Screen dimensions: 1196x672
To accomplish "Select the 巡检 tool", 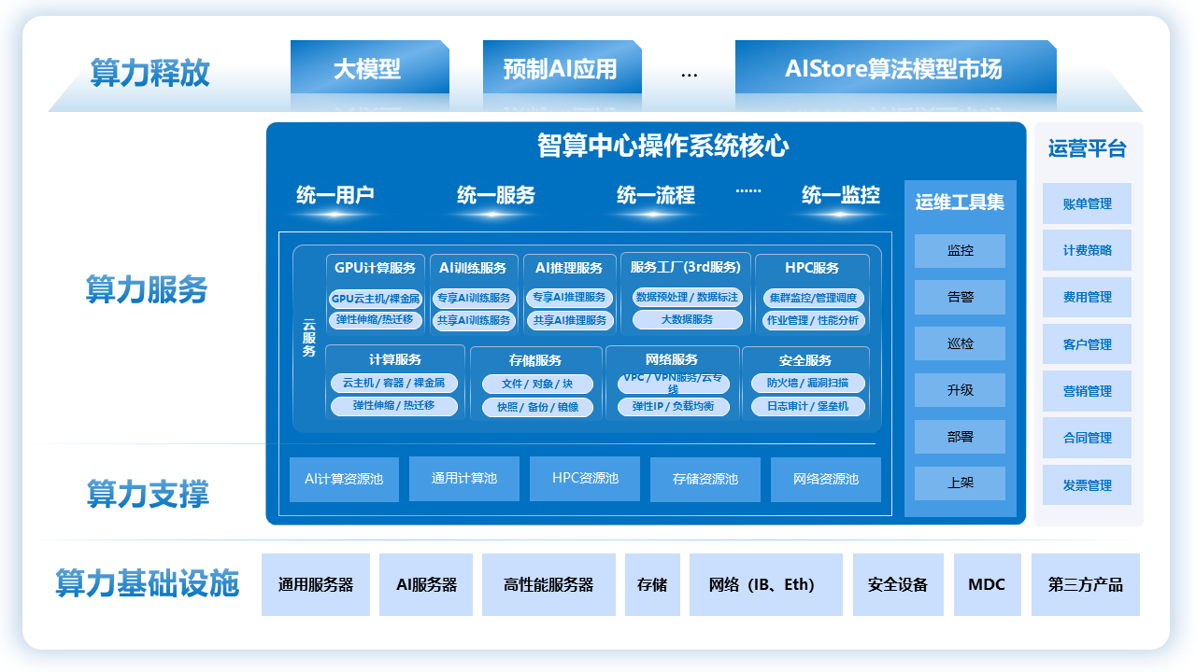I will (959, 343).
